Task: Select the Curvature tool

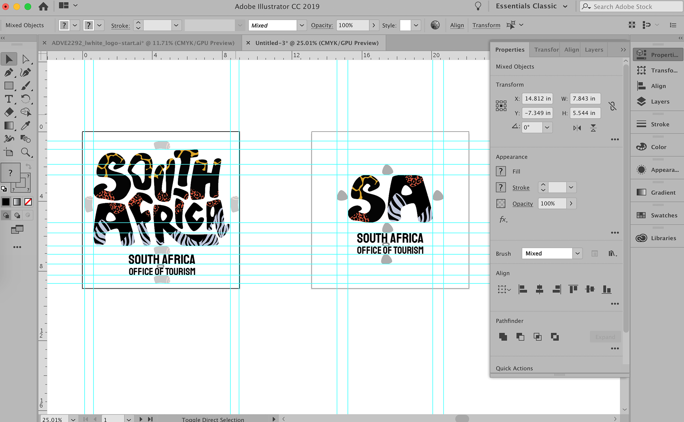Action: point(26,73)
